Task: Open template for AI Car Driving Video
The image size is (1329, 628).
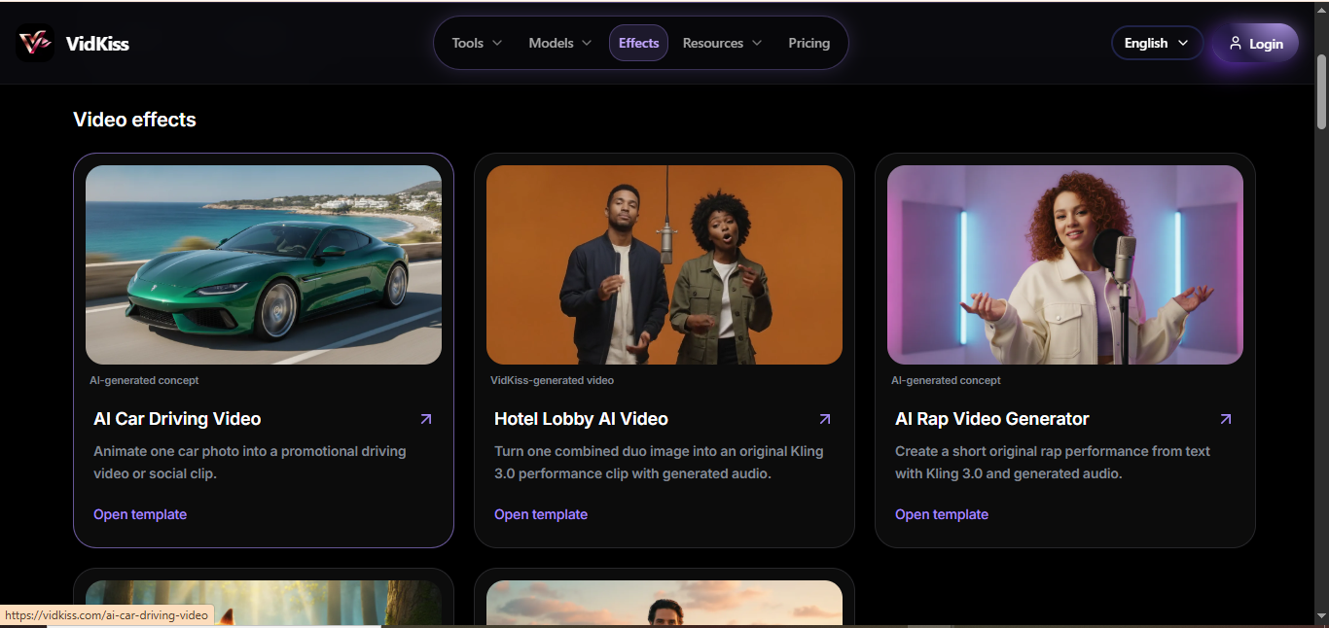Action: [x=140, y=514]
